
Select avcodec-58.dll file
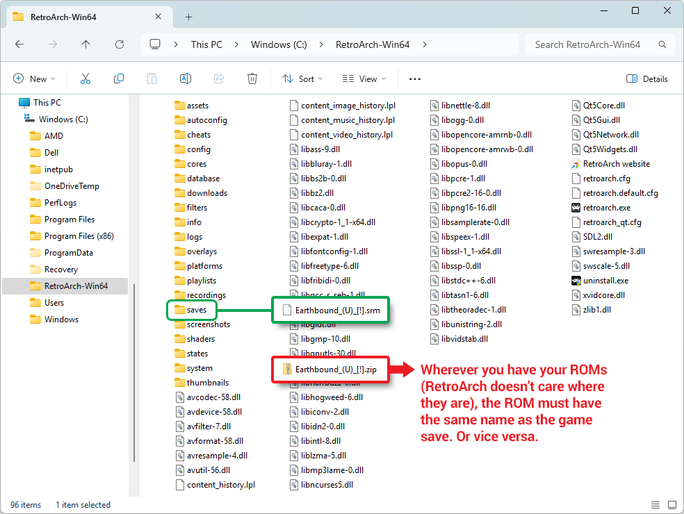208,397
